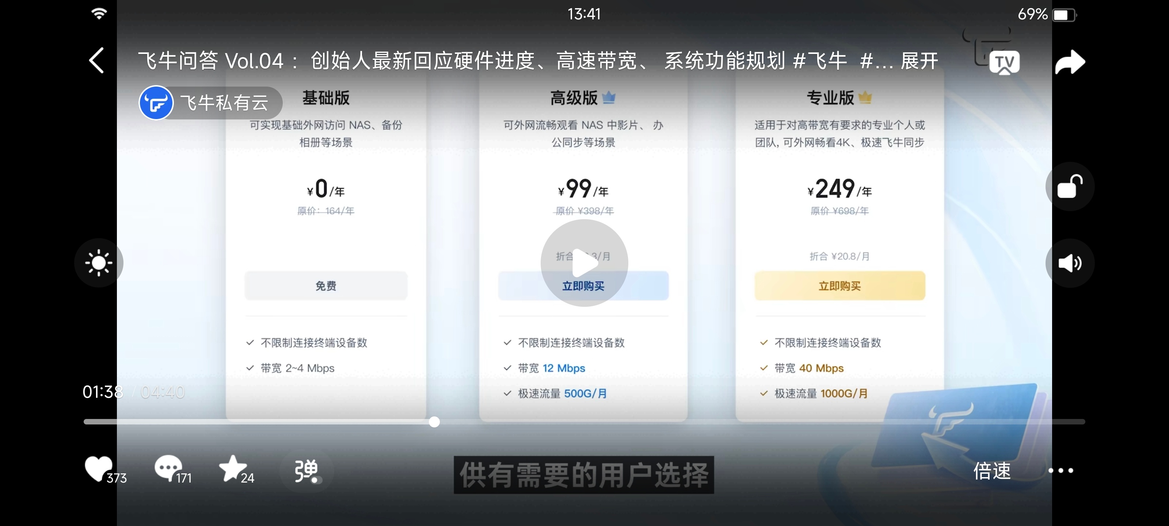
Task: Go back with the left arrow icon
Action: tap(96, 60)
